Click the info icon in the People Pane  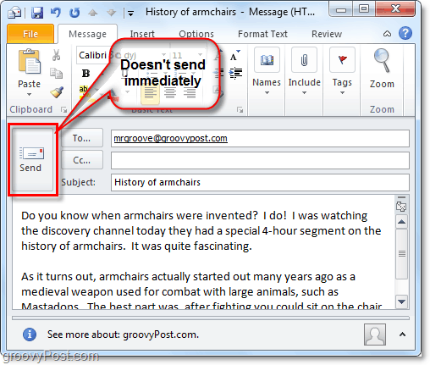(30, 335)
